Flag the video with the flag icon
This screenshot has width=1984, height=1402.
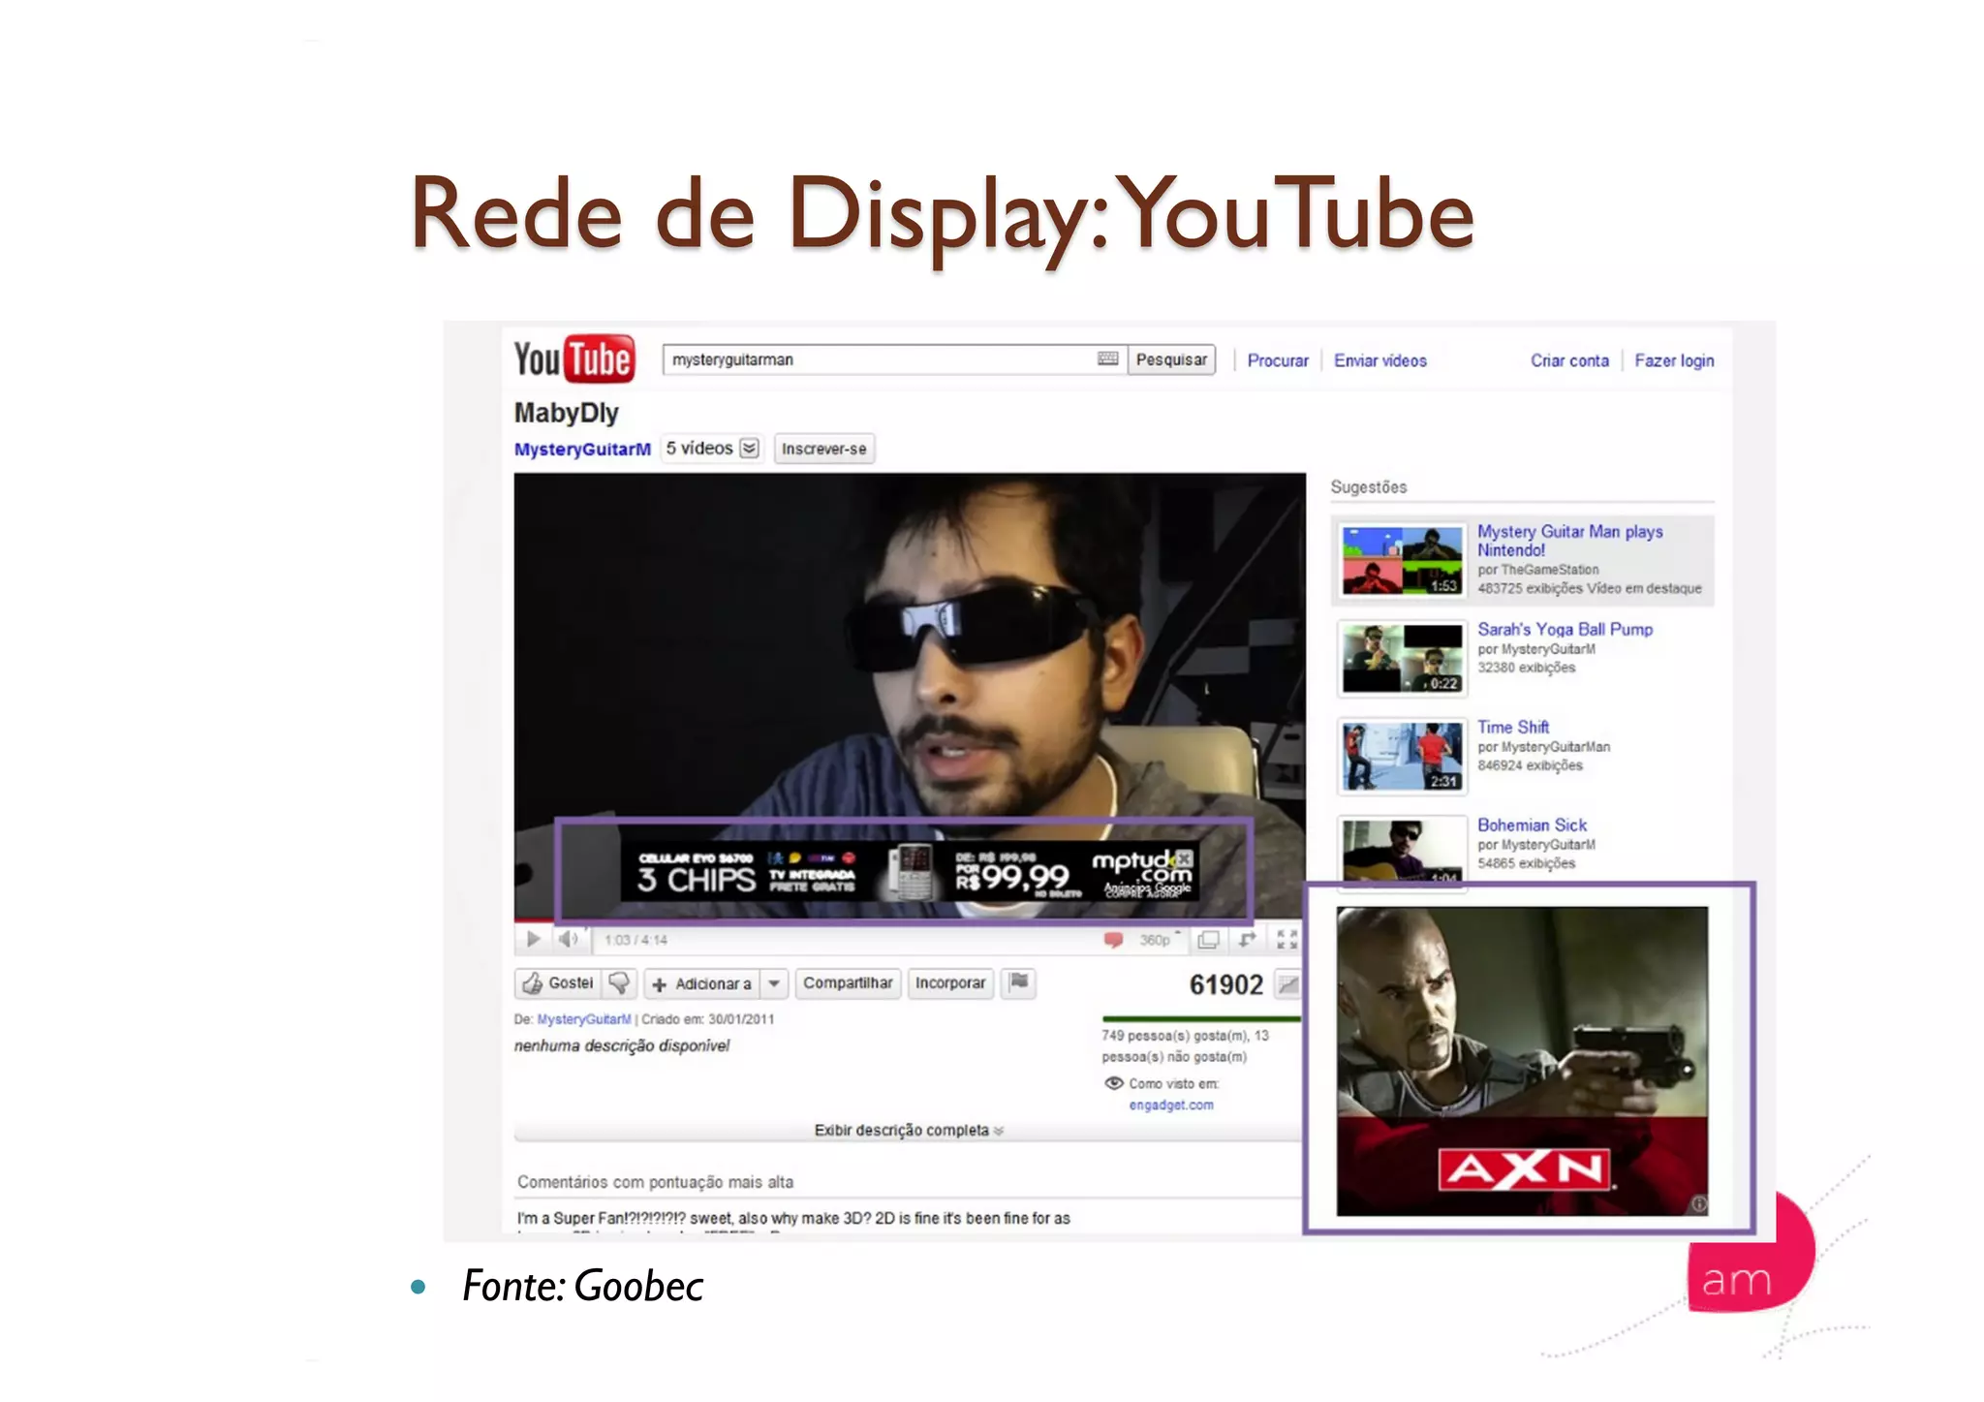click(1018, 982)
